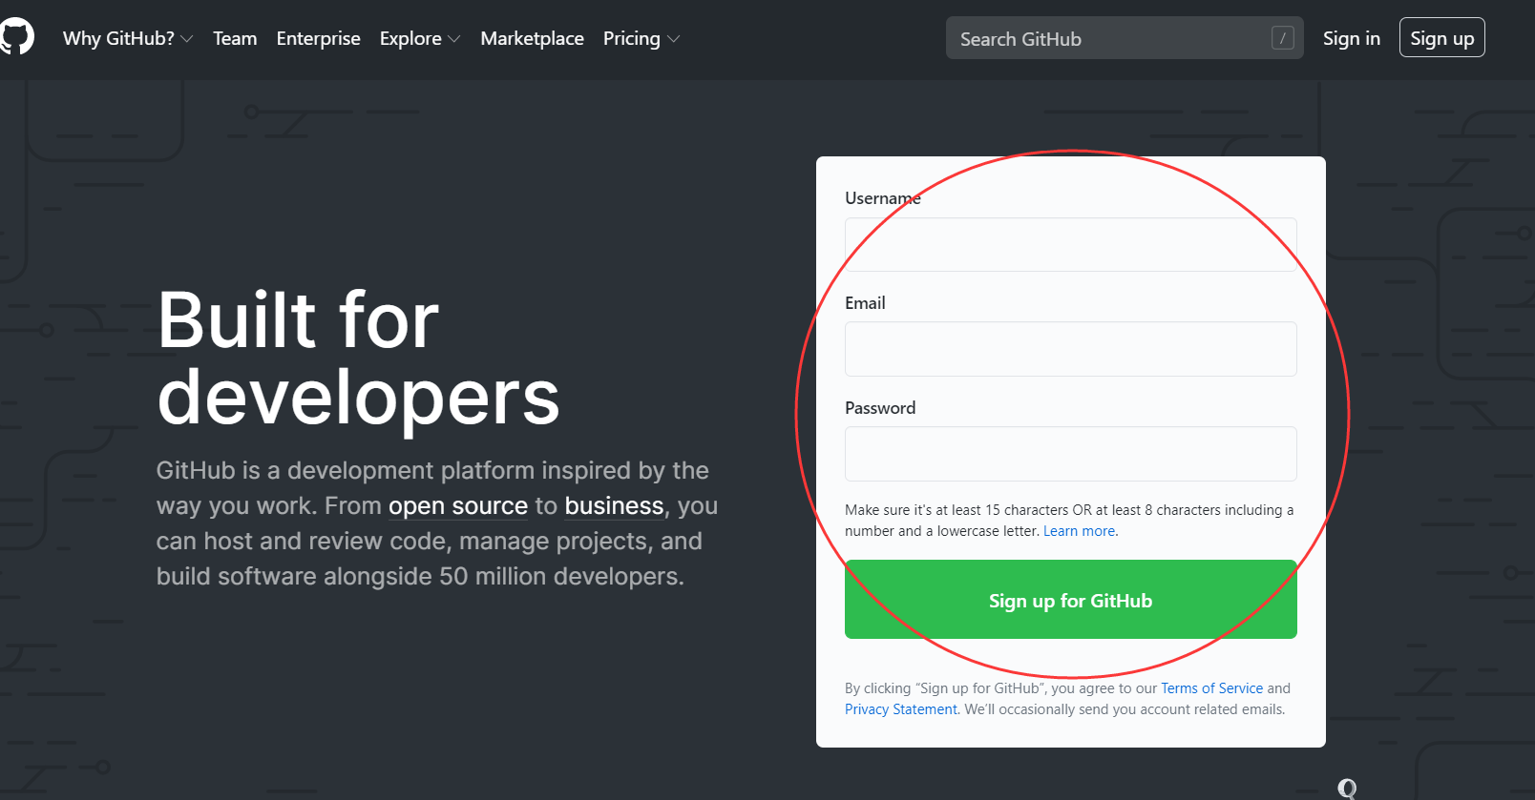This screenshot has height=800, width=1535.
Task: Open the Why GitHub? dropdown menu
Action: [128, 38]
